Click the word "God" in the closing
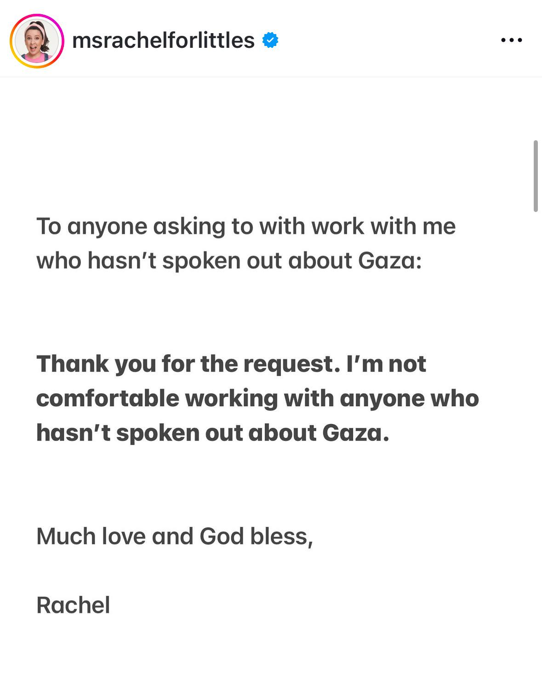The image size is (542, 693). coord(222,536)
